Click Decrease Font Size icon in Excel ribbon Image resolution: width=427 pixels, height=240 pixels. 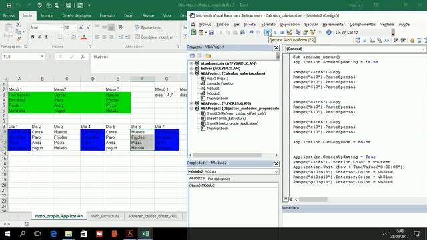coord(88,27)
